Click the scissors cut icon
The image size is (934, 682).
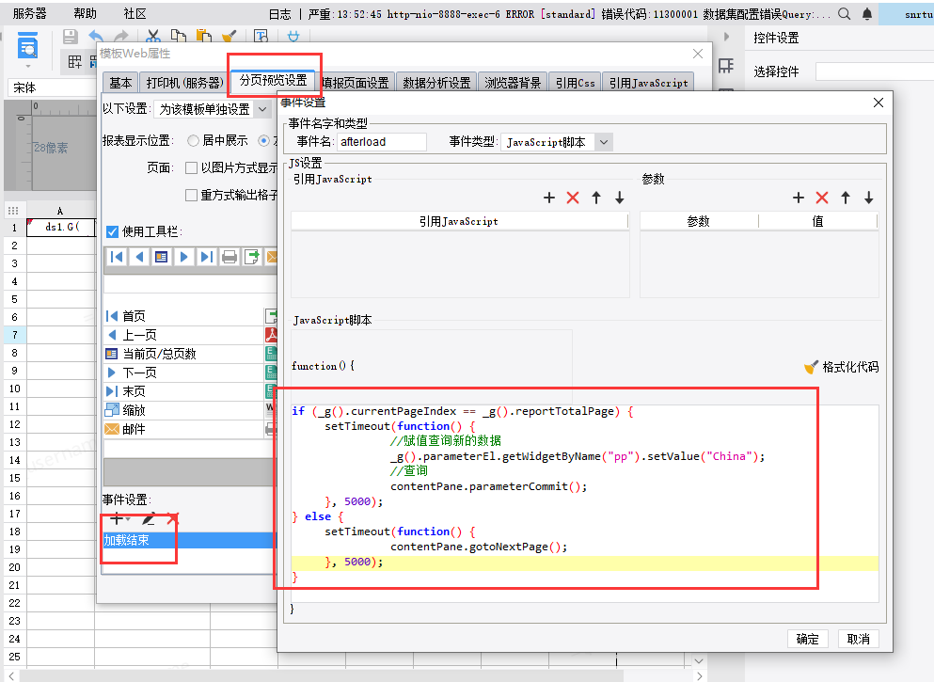153,37
